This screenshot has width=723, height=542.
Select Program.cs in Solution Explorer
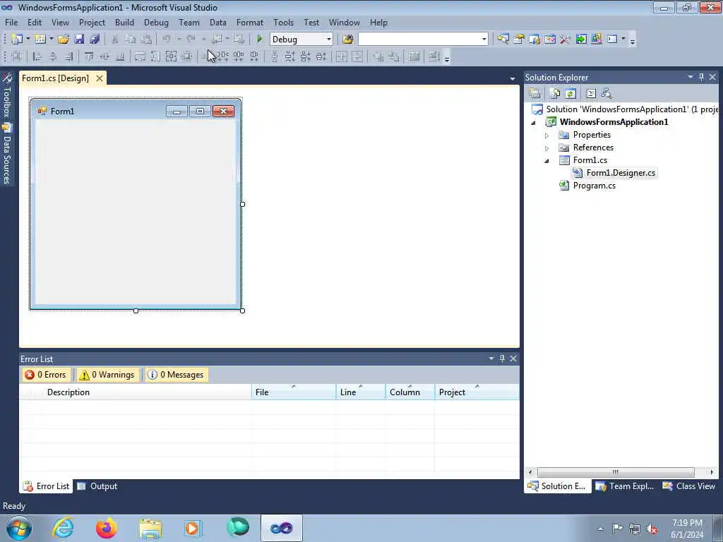(x=594, y=186)
